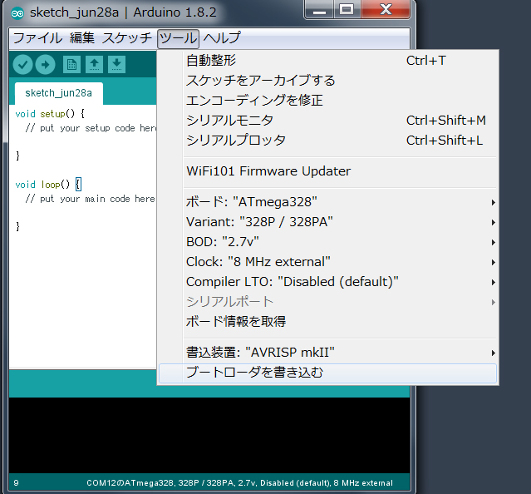Click the COM12 ATmega328 status bar text
This screenshot has width=531, height=494.
pos(240,483)
